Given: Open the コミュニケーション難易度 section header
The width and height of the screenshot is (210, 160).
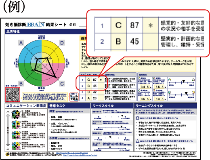Looking at the screenshot, I should coord(26,106).
